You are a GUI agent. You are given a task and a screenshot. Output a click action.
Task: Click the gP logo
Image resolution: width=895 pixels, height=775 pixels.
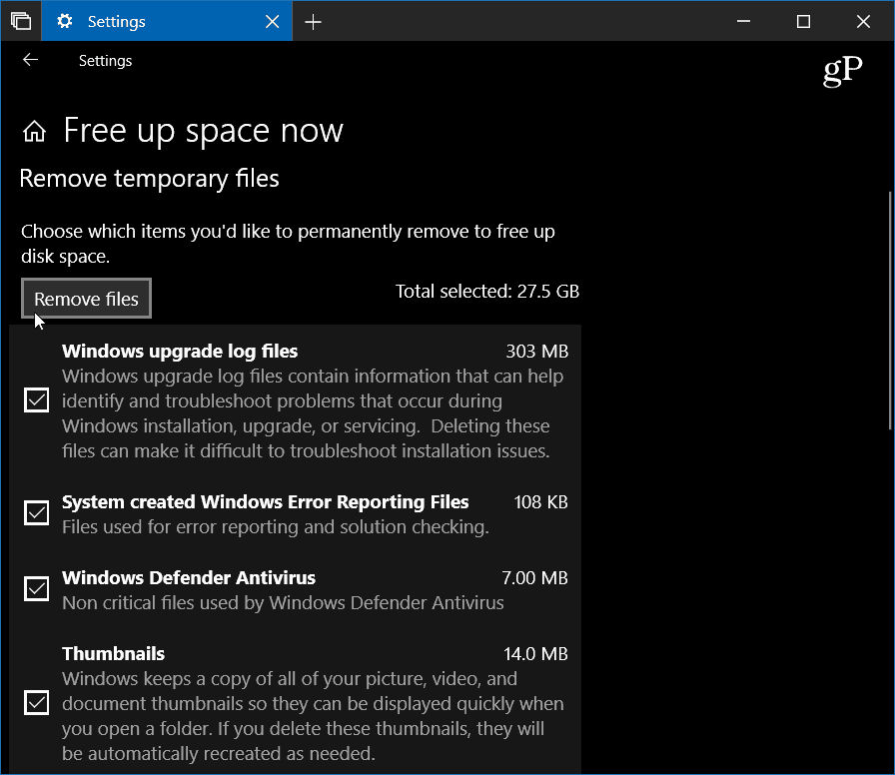click(x=842, y=71)
